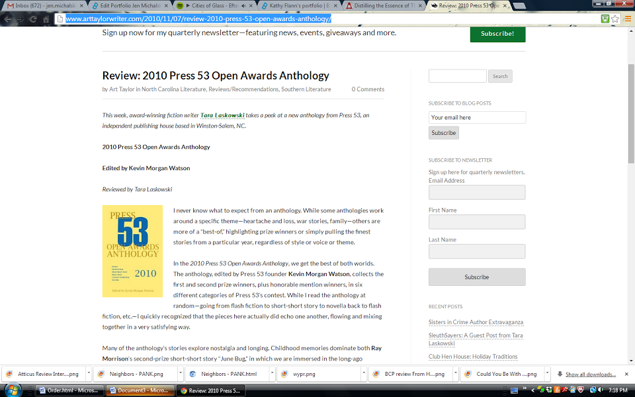Close the Cities of Glass tab

[251, 6]
